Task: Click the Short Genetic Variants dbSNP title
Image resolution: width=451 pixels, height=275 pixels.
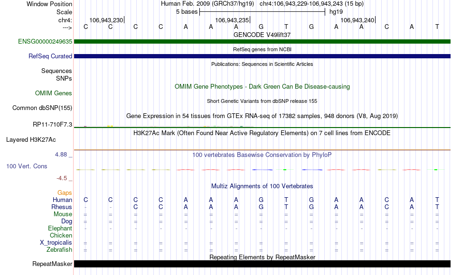Action: click(x=262, y=101)
